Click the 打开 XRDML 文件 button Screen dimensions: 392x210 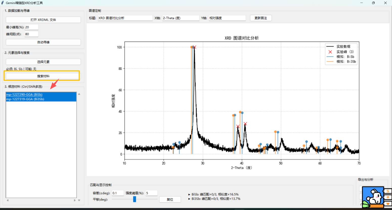coord(43,20)
